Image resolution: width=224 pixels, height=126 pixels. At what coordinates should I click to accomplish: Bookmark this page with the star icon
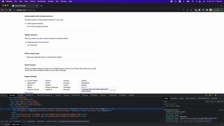pyautogui.click(x=191, y=10)
